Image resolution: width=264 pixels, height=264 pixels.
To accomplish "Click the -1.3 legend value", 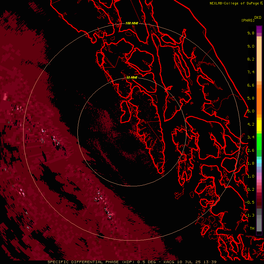I will pos(250,215).
